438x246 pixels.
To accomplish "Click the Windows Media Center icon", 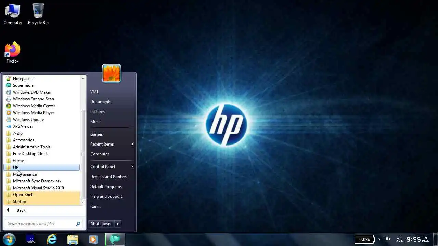I will click(x=9, y=106).
